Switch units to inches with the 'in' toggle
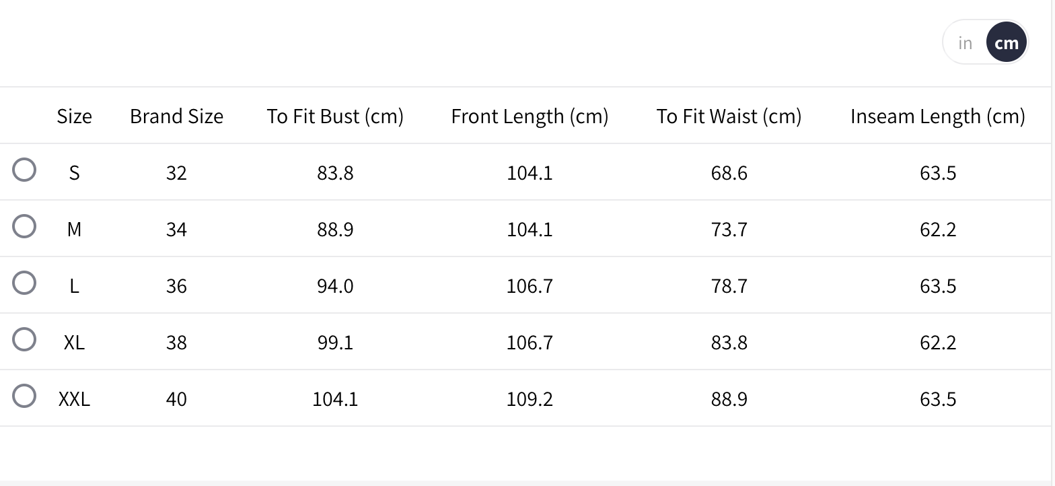Viewport: 1055px width, 486px height. click(966, 43)
